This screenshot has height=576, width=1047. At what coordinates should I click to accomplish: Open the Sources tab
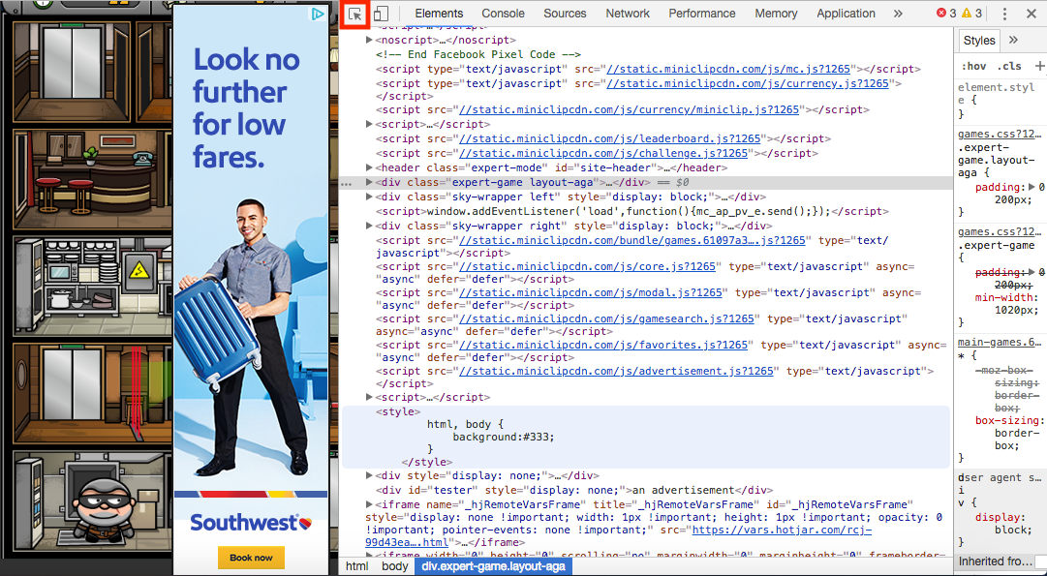click(x=565, y=14)
